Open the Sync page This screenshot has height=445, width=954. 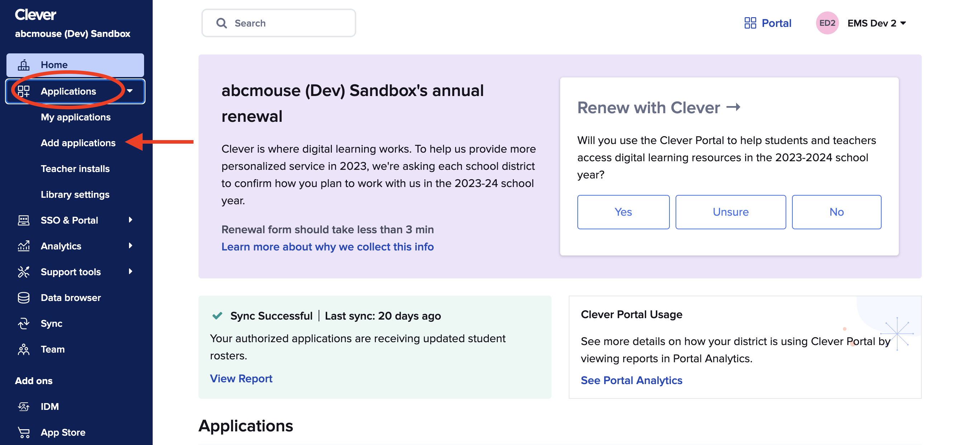pyautogui.click(x=52, y=324)
